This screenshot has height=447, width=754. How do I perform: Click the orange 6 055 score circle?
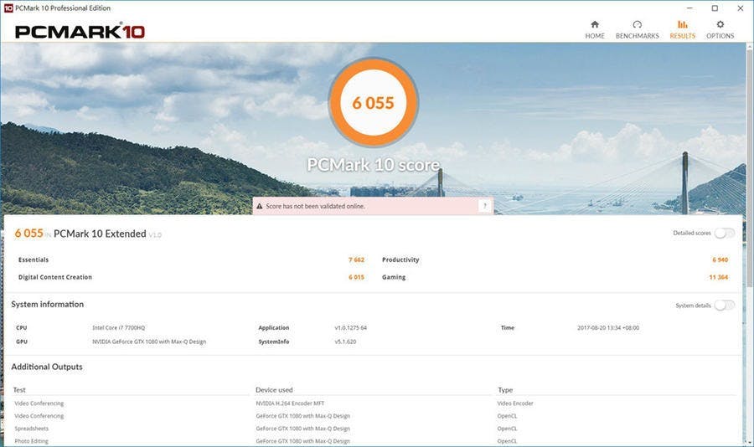(373, 103)
